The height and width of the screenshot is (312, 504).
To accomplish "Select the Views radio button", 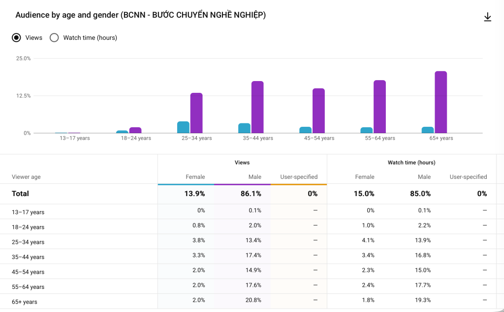I will pyautogui.click(x=16, y=37).
